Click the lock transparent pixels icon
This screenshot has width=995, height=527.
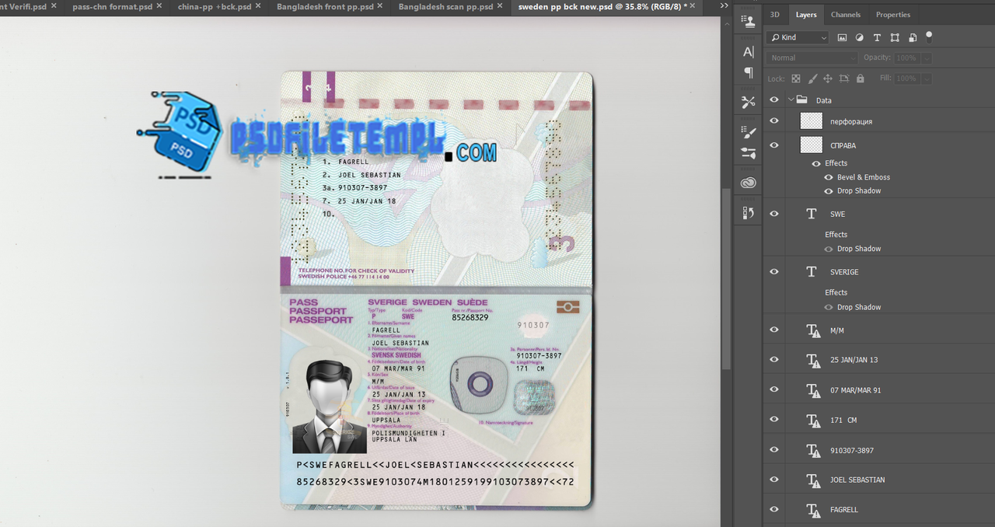pos(796,79)
